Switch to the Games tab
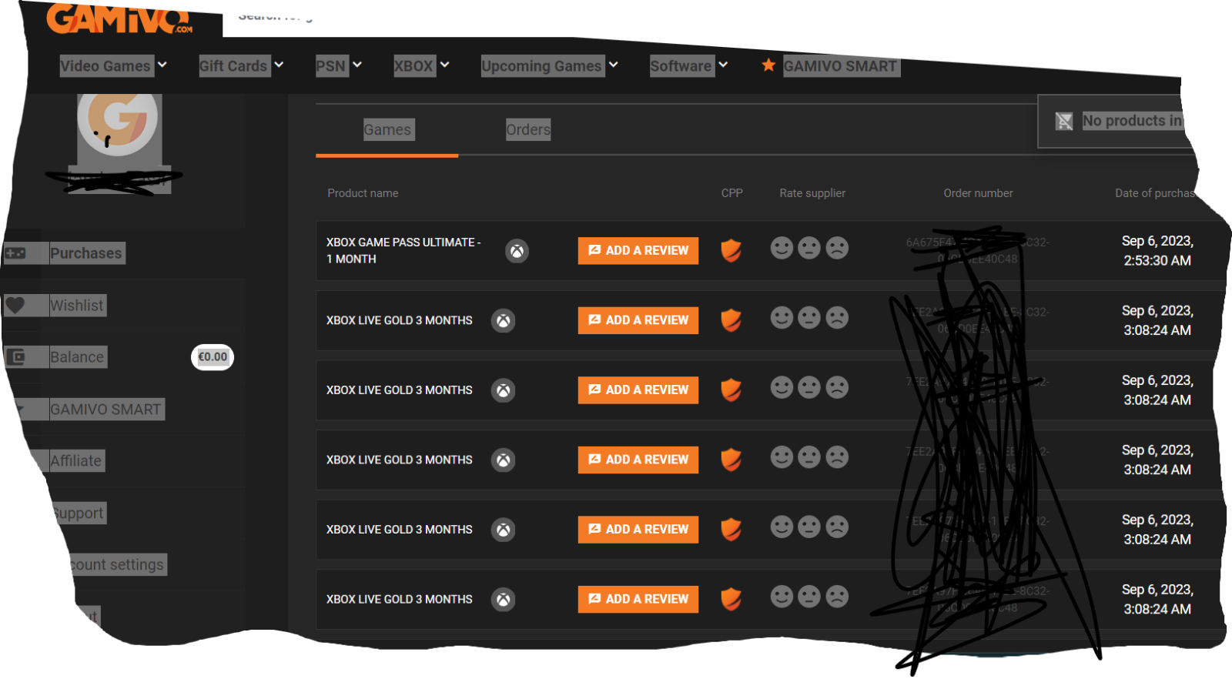The image size is (1232, 679). tap(387, 129)
